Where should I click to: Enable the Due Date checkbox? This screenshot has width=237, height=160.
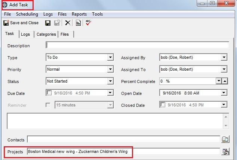coord(49,93)
